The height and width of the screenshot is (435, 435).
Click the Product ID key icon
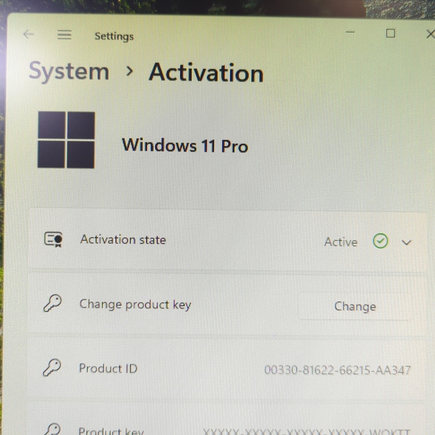[52, 368]
